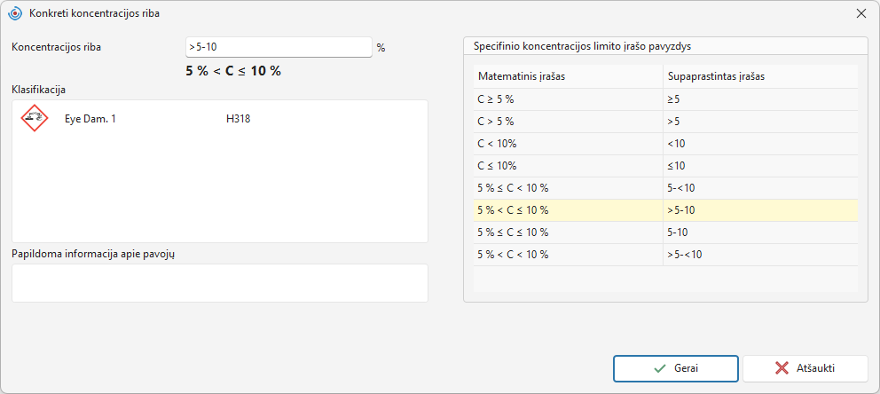Click the simplified entry 5-10 cell

click(x=760, y=232)
